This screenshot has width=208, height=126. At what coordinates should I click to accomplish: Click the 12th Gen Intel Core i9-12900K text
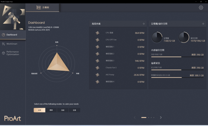pos(44,27)
